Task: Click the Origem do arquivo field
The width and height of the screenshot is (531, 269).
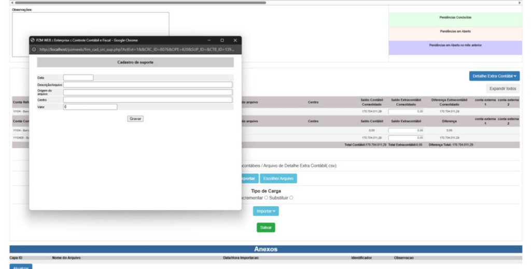Action: pyautogui.click(x=148, y=92)
